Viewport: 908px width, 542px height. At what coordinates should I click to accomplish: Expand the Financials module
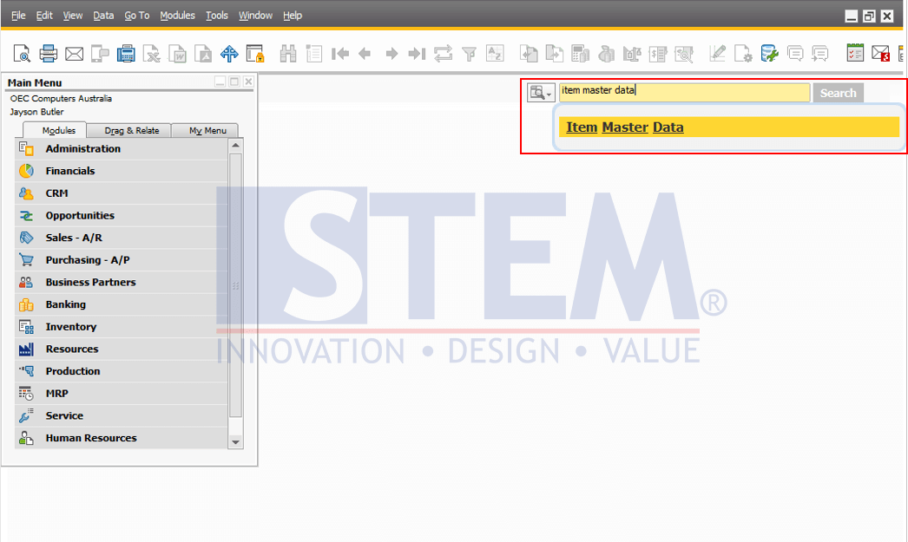coord(121,171)
